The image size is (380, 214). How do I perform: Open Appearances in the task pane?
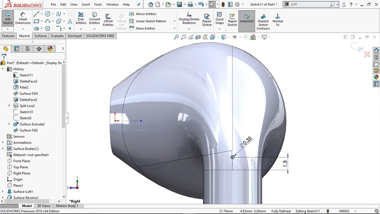(376, 77)
